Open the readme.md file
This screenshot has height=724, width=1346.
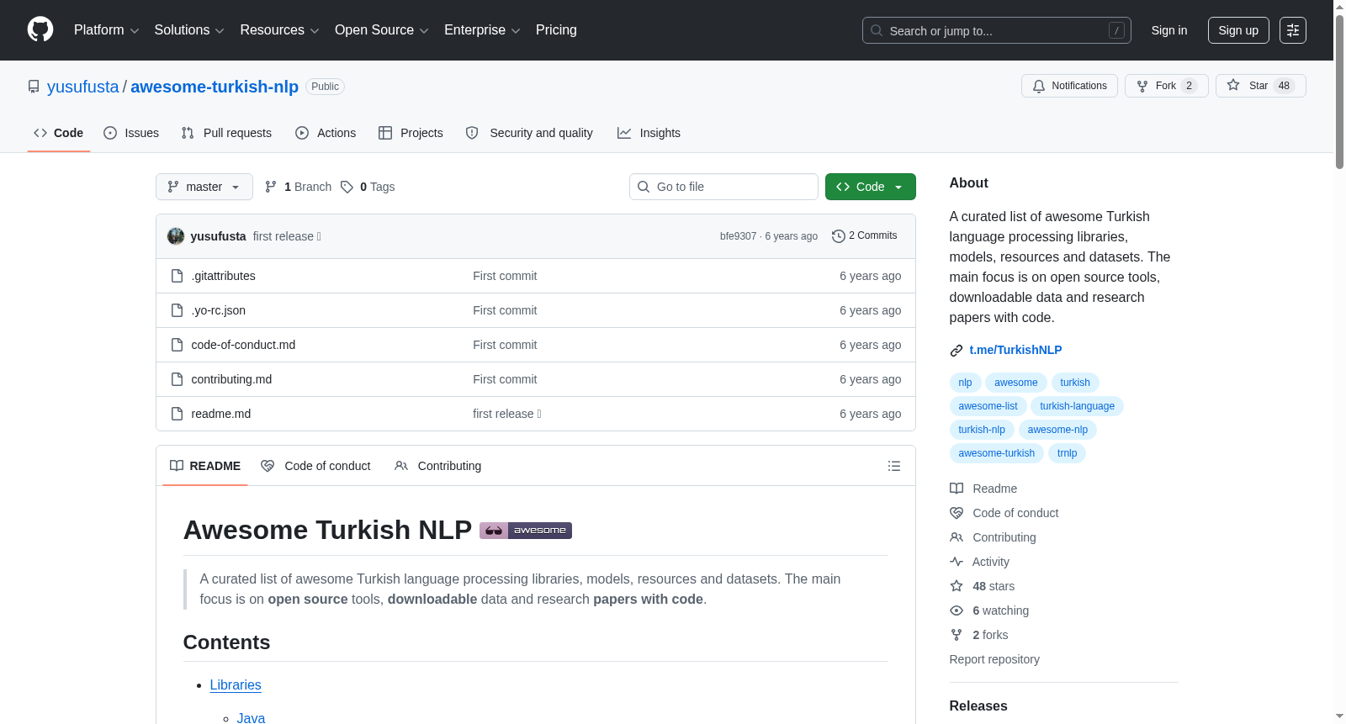point(221,414)
